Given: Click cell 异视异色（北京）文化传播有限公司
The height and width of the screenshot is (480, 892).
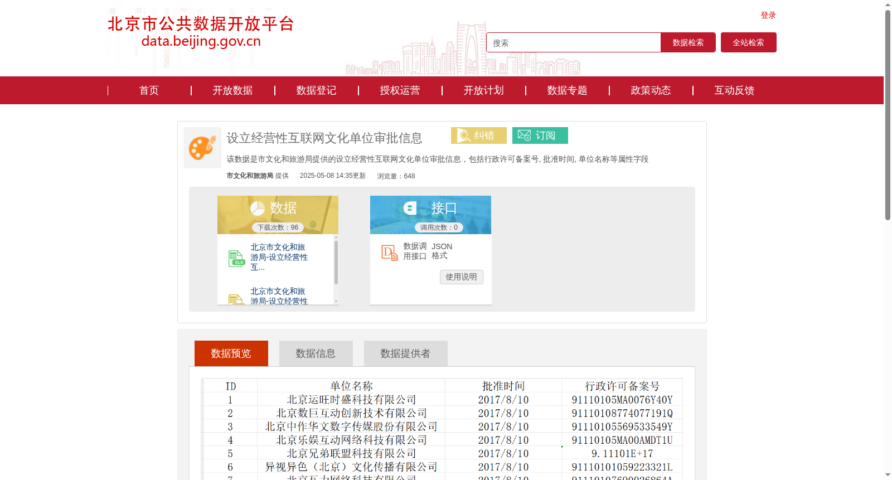Looking at the screenshot, I should pos(351,467).
